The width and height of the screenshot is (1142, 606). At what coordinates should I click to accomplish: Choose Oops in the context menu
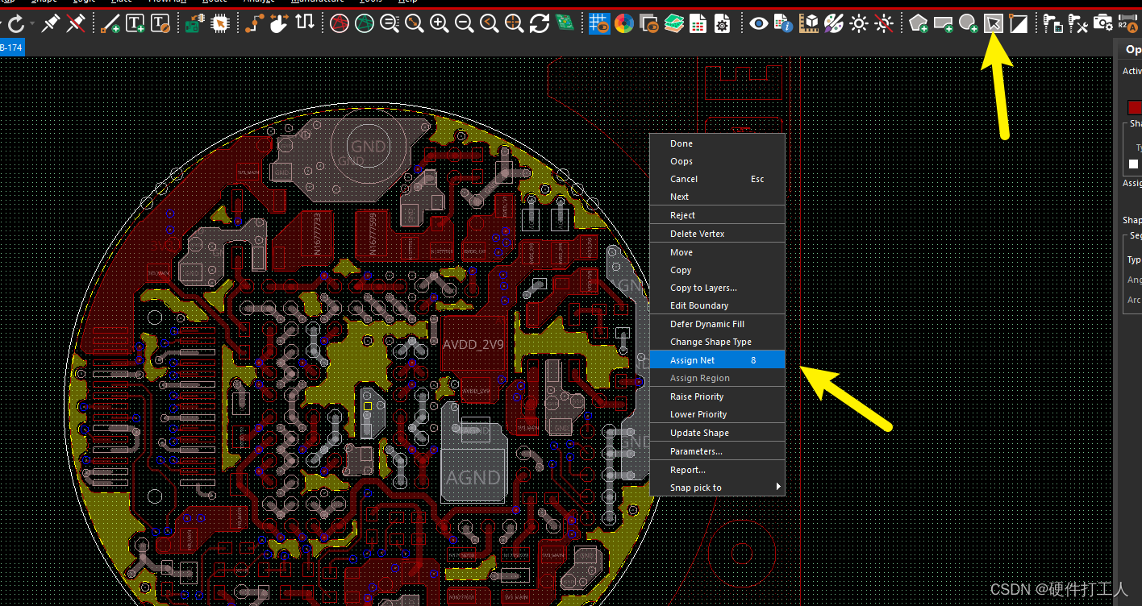(x=718, y=161)
